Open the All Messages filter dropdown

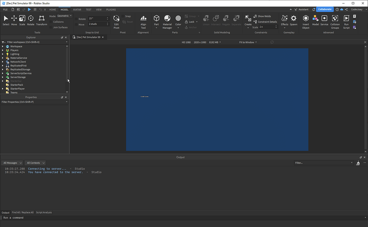click(12, 163)
